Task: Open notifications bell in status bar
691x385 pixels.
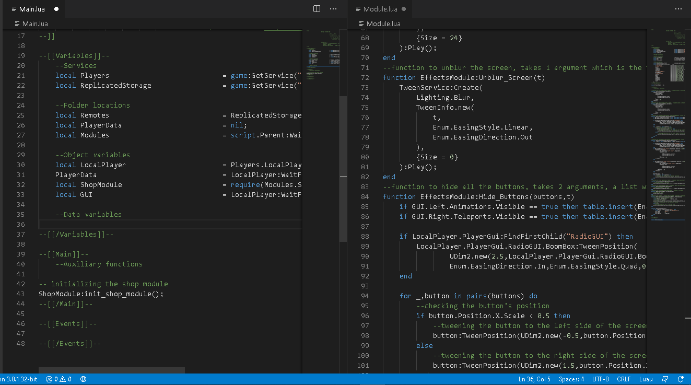Action: click(681, 379)
